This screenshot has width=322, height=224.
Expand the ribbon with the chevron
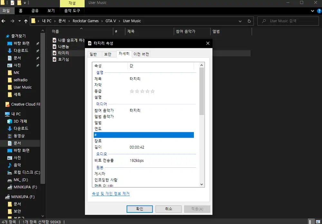coord(312,11)
